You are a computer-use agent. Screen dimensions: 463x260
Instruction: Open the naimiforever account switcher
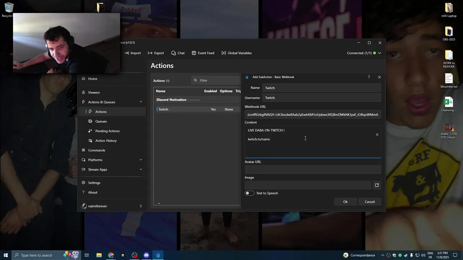pos(112,206)
